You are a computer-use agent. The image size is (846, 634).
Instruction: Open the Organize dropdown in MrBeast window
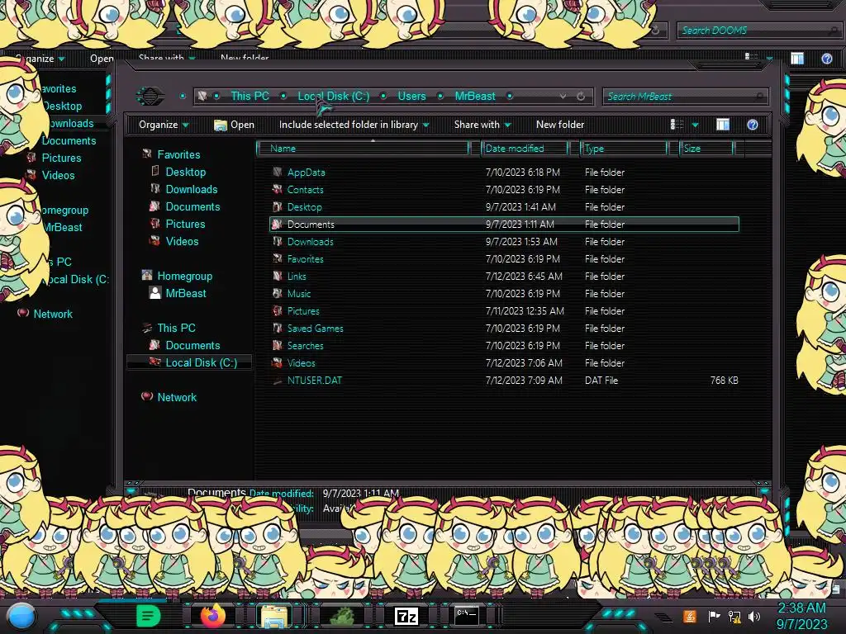(x=164, y=125)
